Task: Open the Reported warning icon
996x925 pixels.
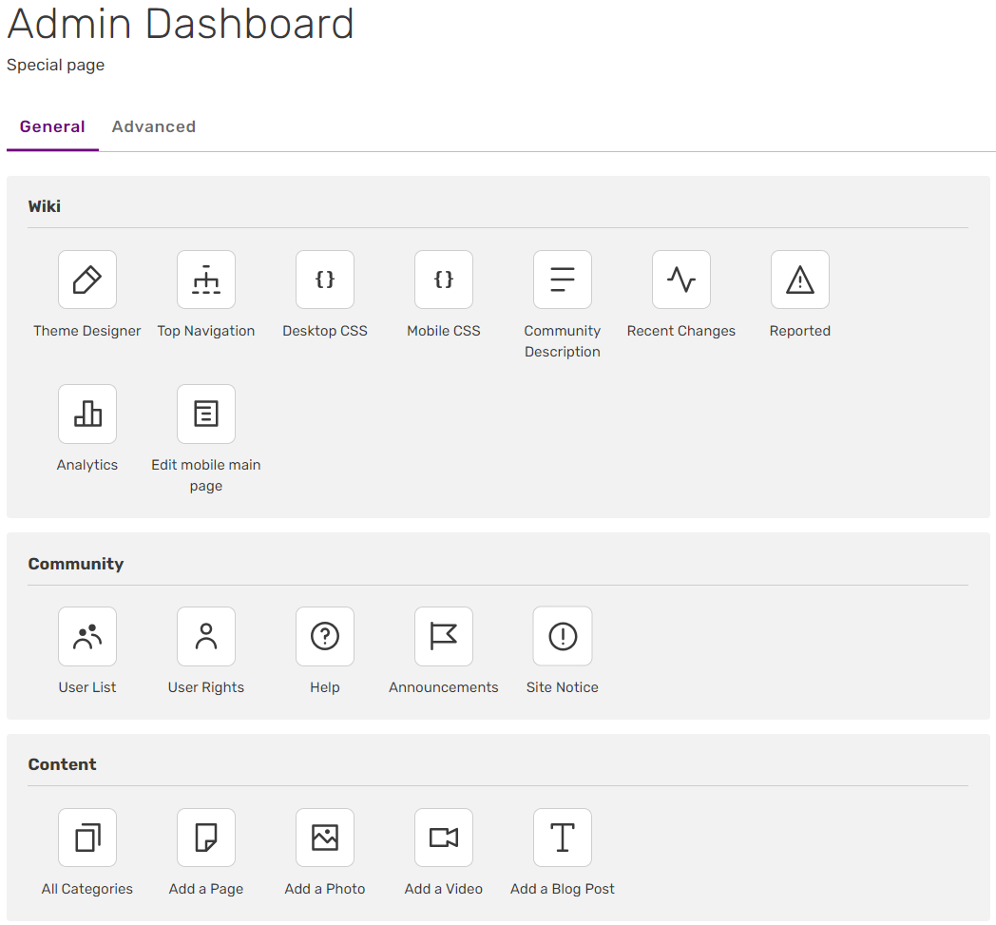Action: 800,279
